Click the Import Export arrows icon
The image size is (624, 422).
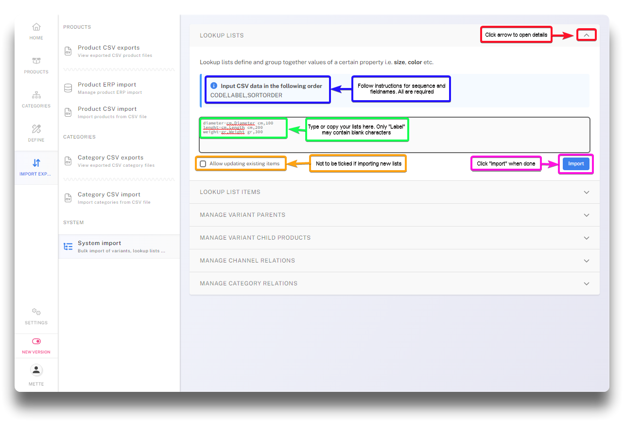tap(36, 163)
